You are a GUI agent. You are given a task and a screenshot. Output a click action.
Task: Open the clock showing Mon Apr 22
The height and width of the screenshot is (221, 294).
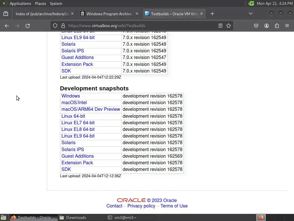275,3
